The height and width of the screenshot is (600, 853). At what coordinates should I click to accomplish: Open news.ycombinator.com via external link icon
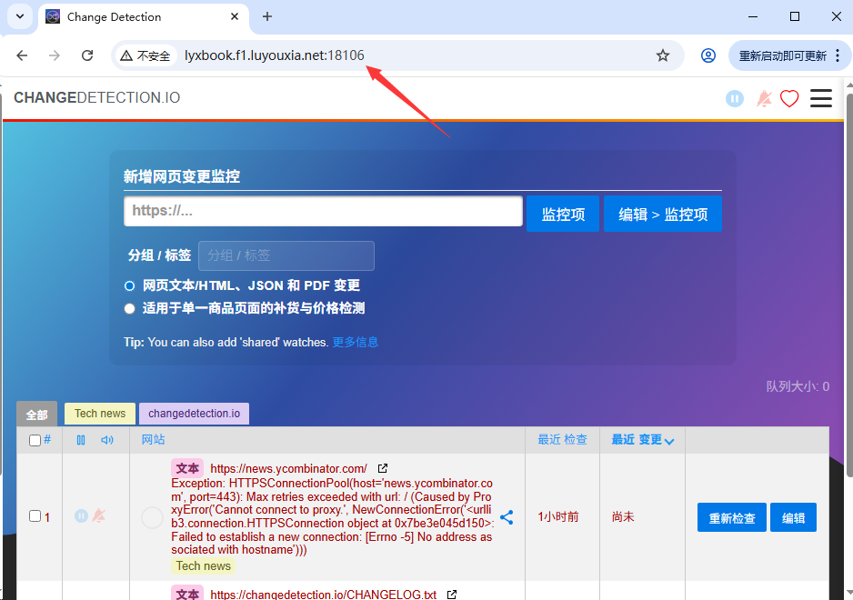pyautogui.click(x=383, y=468)
